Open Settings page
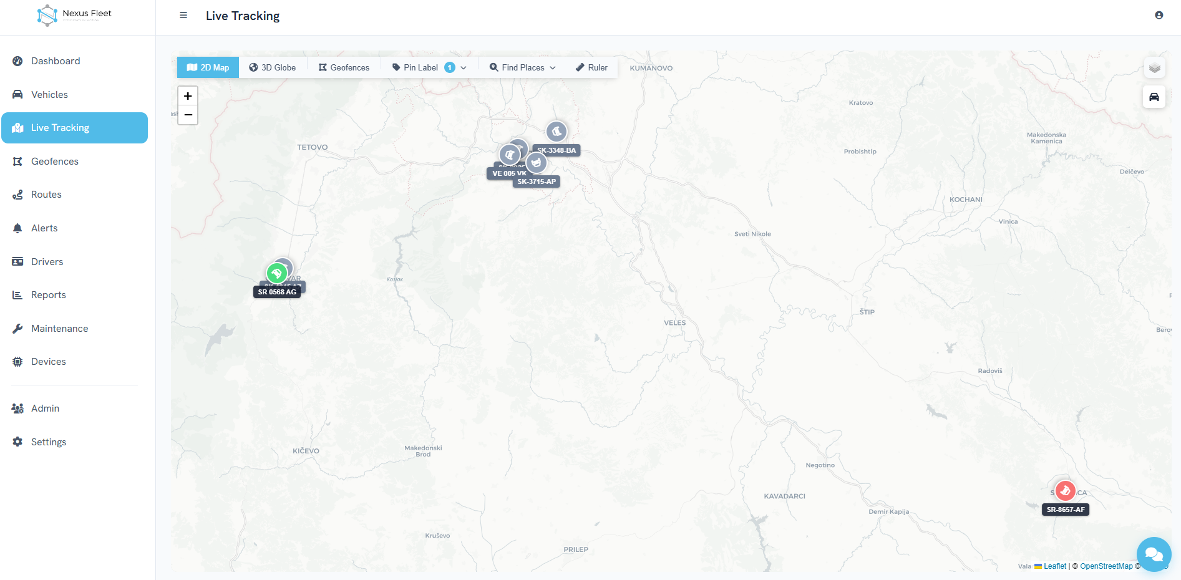 [74, 442]
